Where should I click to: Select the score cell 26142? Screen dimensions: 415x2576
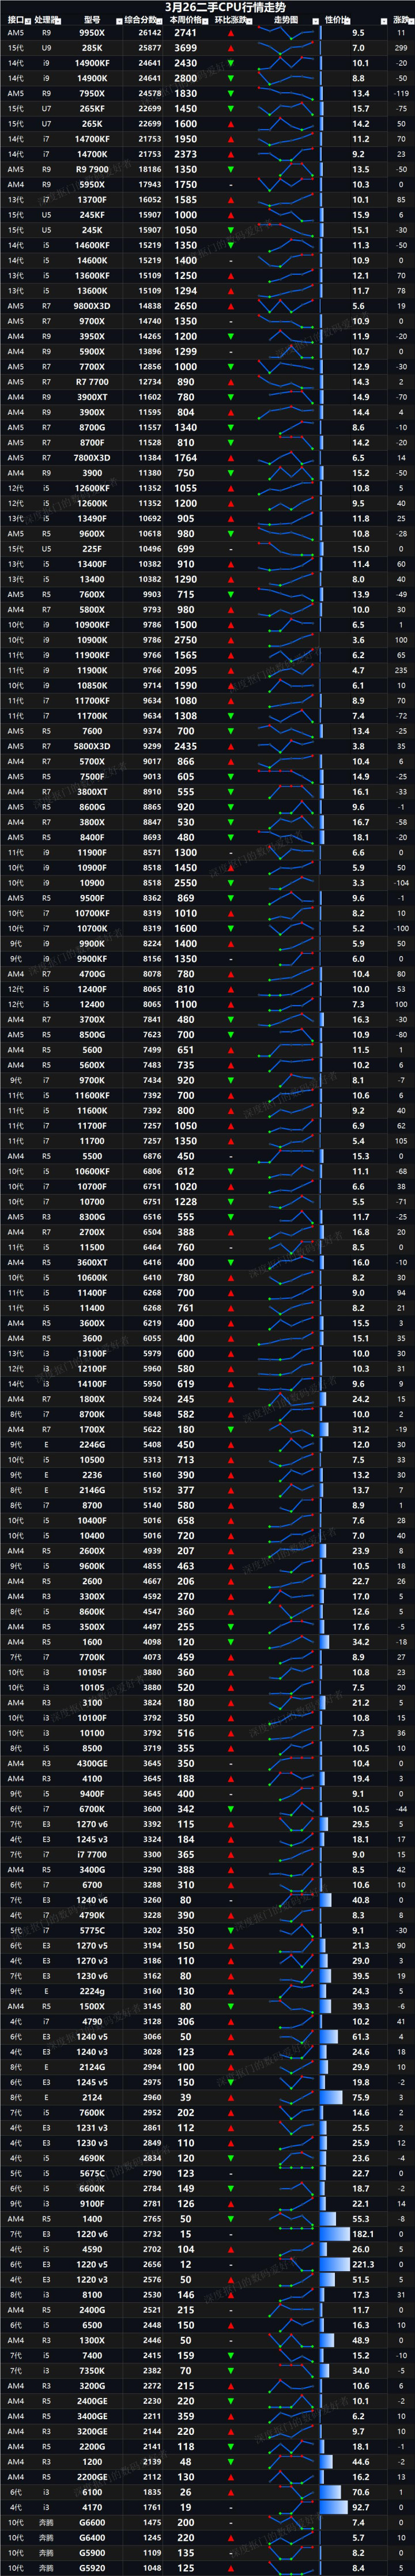150,33
